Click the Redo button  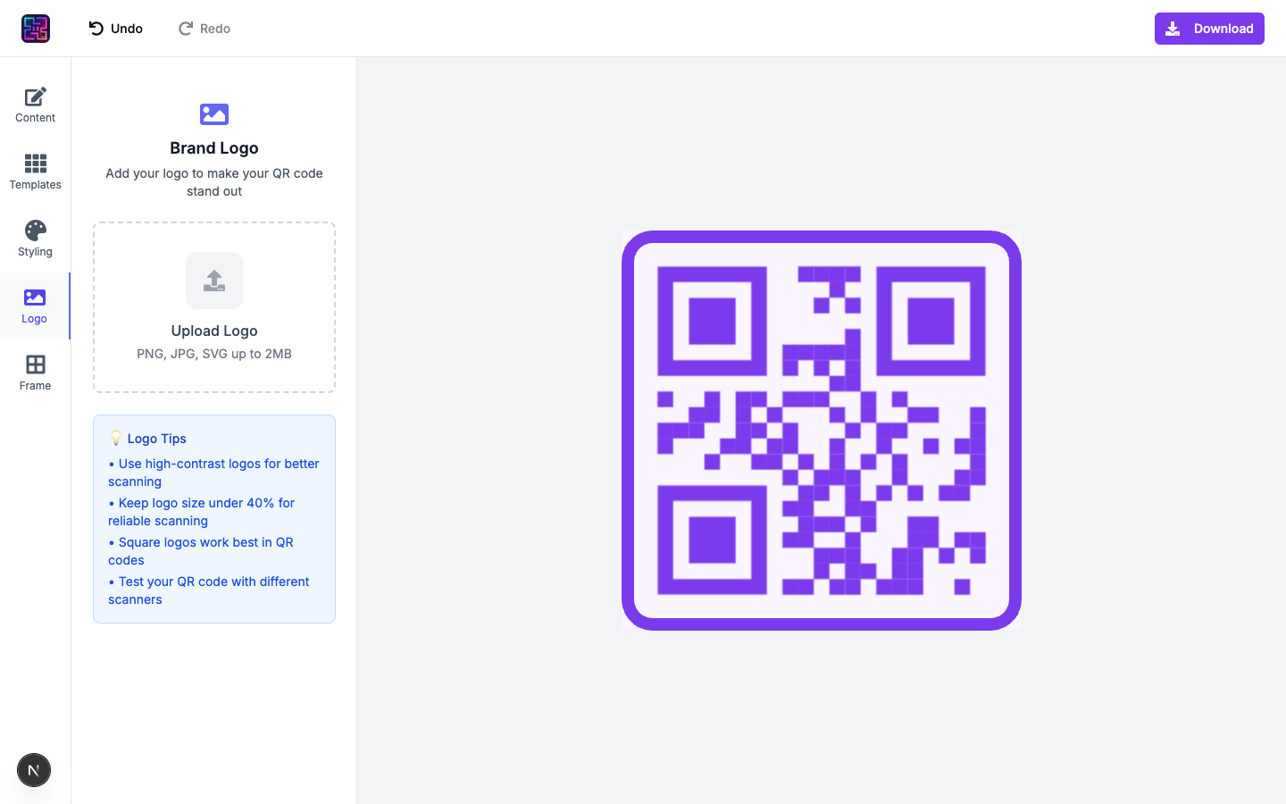[205, 29]
